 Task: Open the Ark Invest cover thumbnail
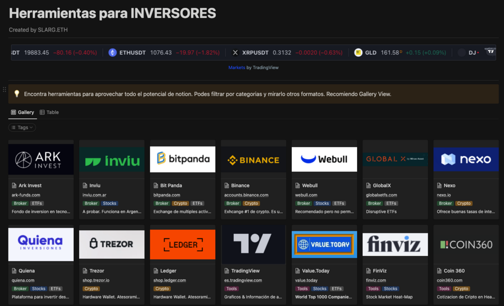coord(41,160)
